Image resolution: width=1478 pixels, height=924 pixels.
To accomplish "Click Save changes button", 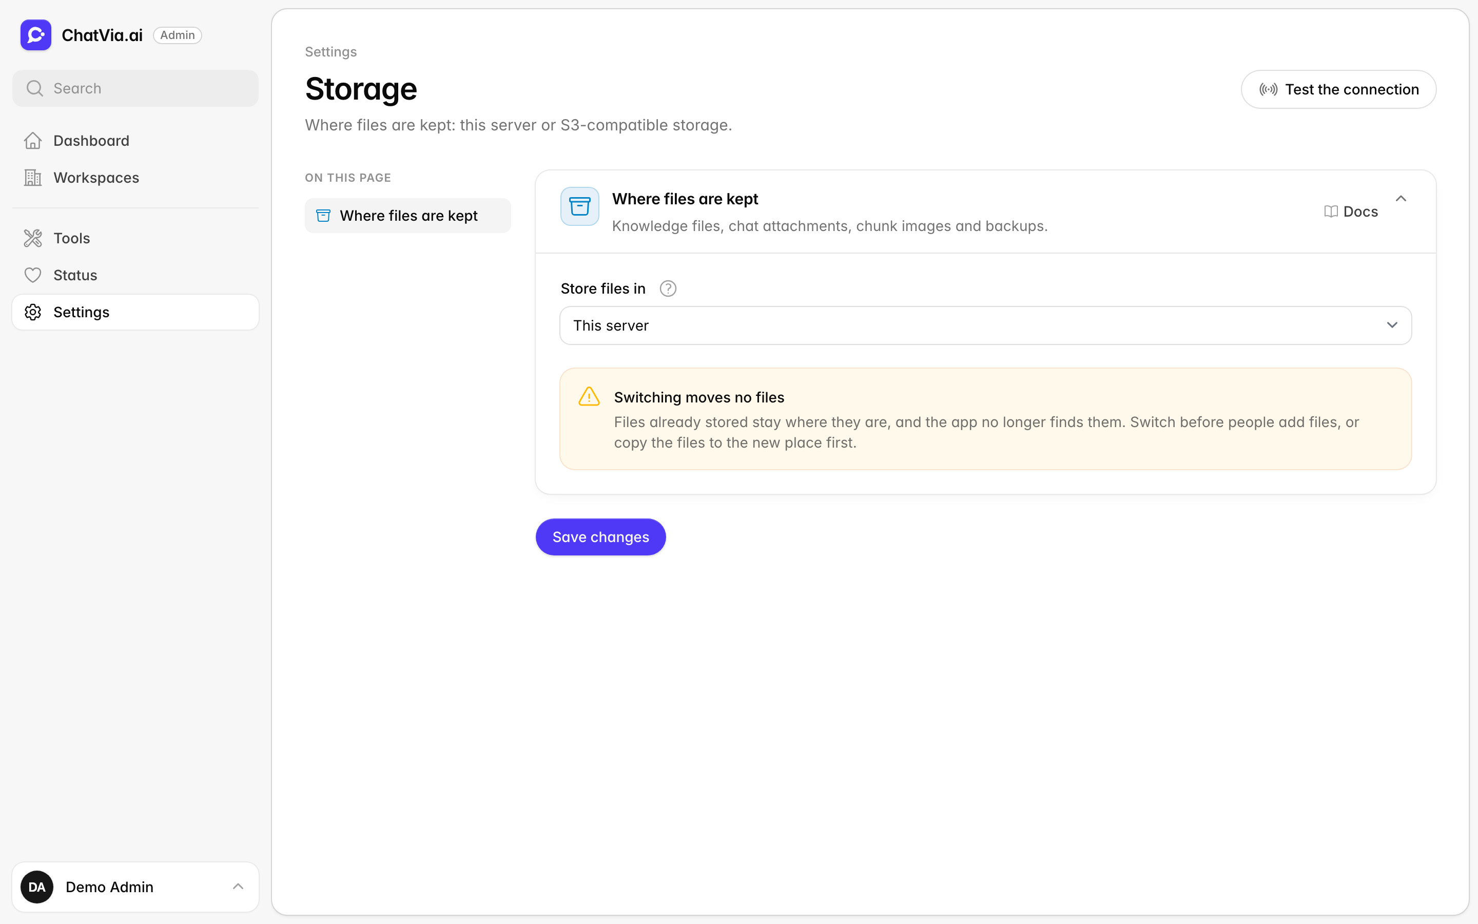I will click(600, 536).
